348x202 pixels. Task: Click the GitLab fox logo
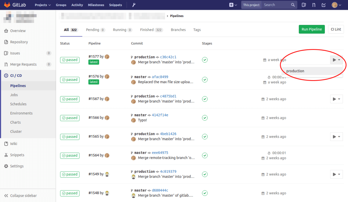(x=7, y=5)
